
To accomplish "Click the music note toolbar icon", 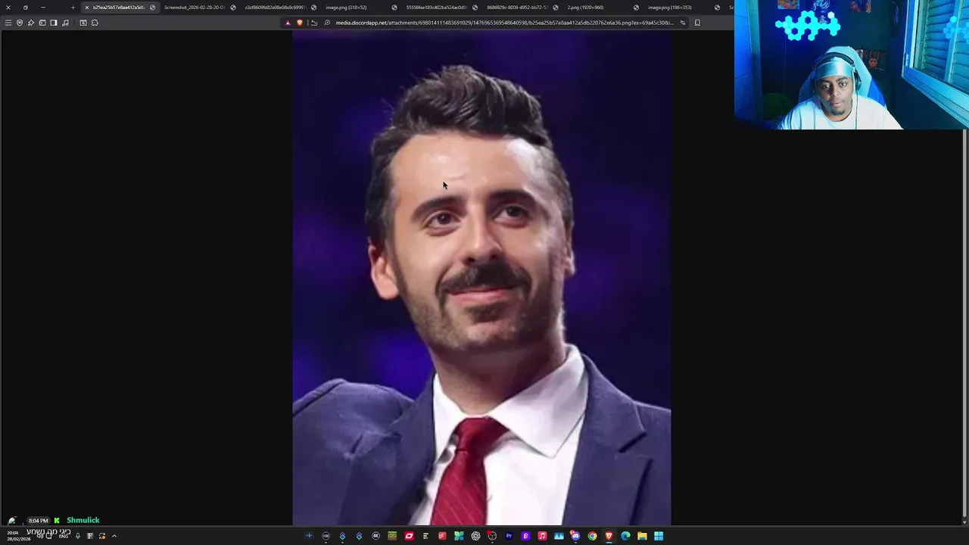I will 65,23.
